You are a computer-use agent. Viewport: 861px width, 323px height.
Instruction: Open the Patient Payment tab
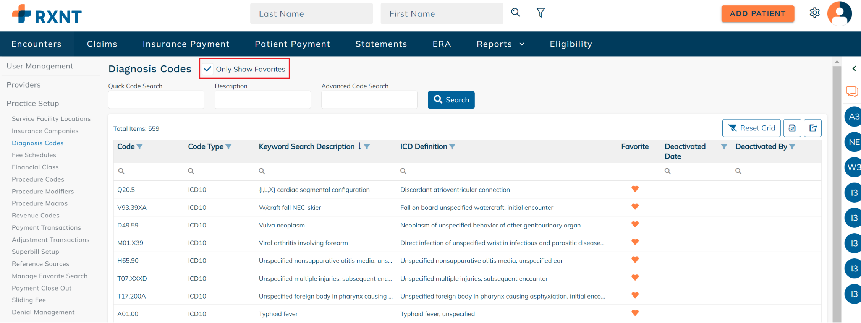click(292, 44)
